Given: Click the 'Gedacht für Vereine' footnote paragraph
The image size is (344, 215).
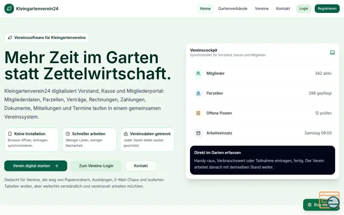Looking at the screenshot, I should point(84,183).
